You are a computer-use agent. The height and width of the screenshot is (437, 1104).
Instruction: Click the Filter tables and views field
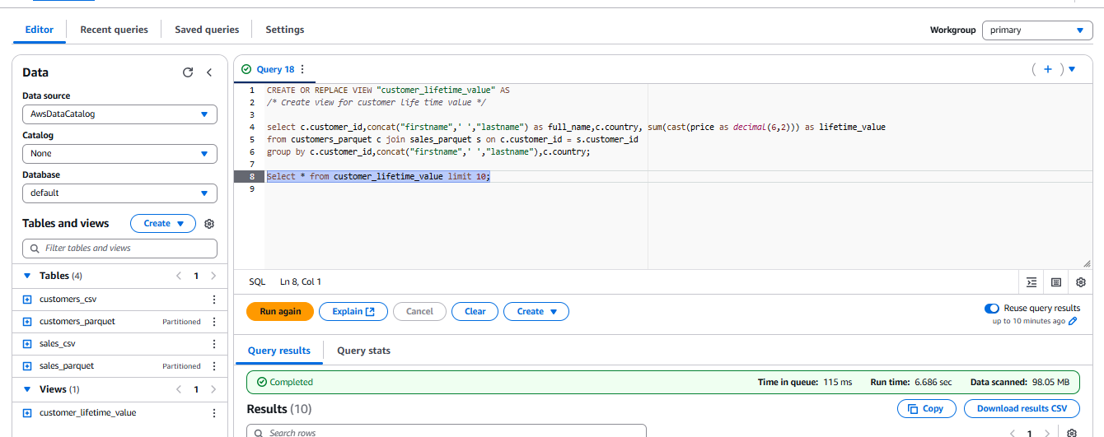119,248
